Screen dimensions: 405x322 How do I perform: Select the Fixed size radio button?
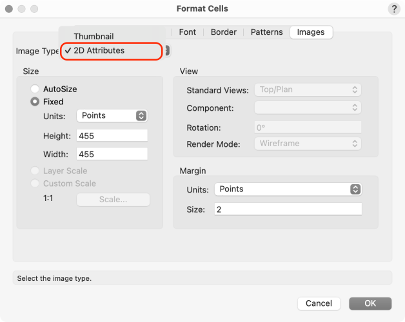point(35,102)
